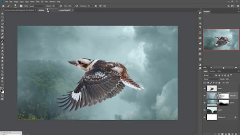This screenshot has width=240, height=135.
Task: Click the Navigator panel tab
Action: coord(207,12)
